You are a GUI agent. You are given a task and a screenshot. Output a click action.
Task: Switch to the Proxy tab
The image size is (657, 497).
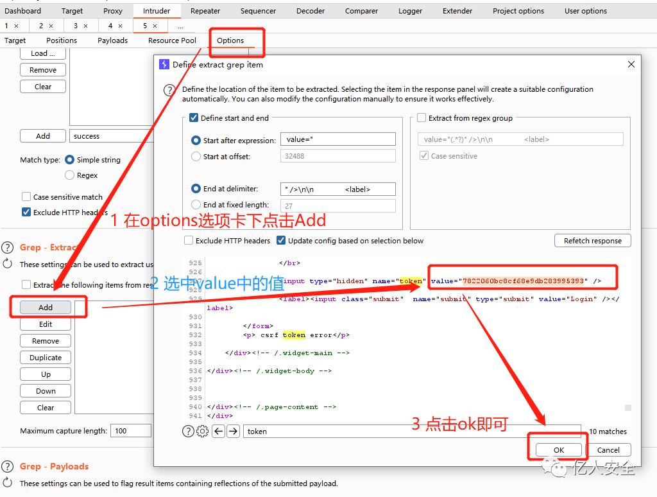click(x=113, y=11)
